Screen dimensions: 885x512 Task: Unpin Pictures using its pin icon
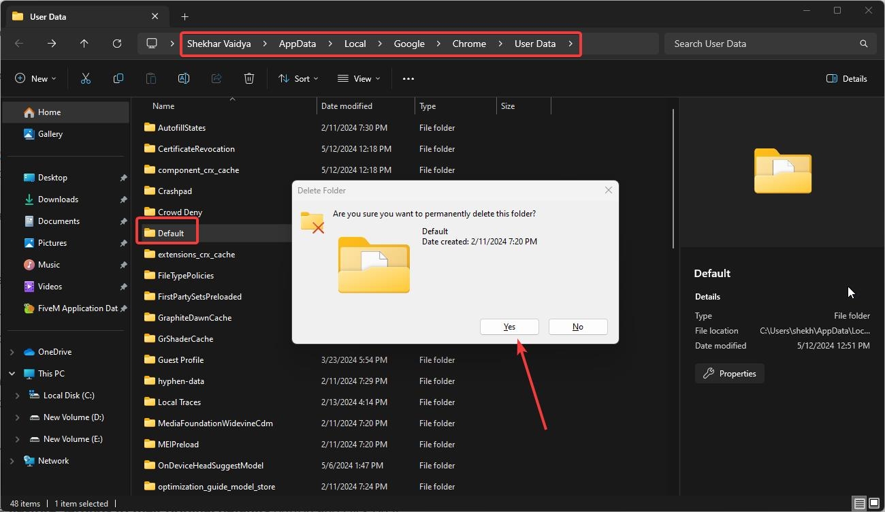[x=123, y=242]
